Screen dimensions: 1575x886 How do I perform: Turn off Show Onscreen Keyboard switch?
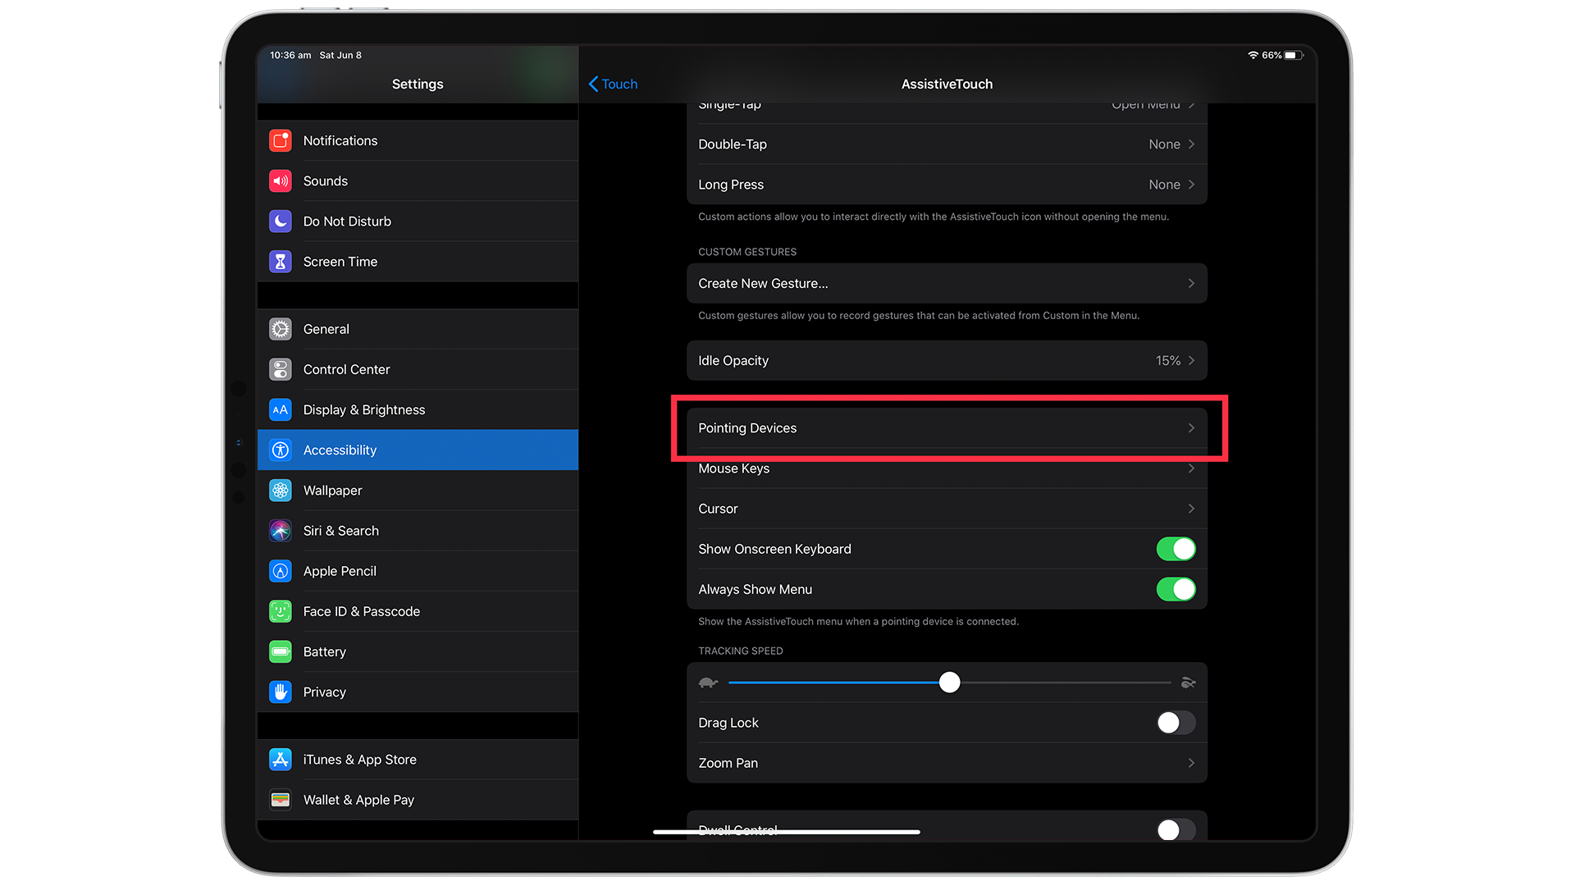1176,549
